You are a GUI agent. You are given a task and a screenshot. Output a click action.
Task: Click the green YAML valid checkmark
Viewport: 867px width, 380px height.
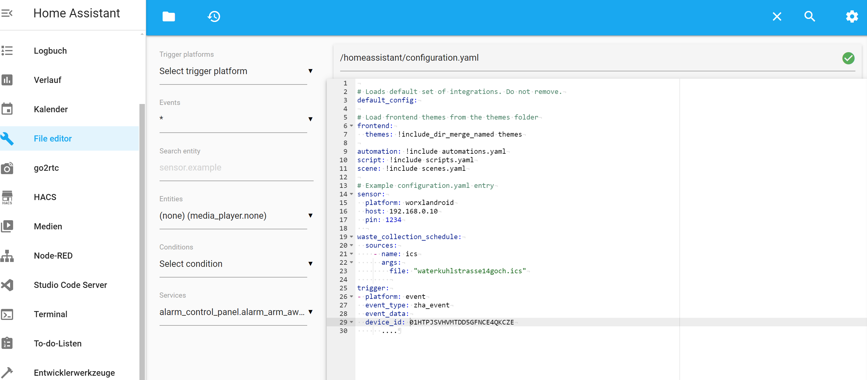click(848, 58)
